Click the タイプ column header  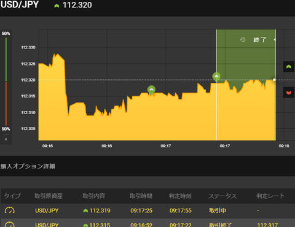pyautogui.click(x=12, y=196)
